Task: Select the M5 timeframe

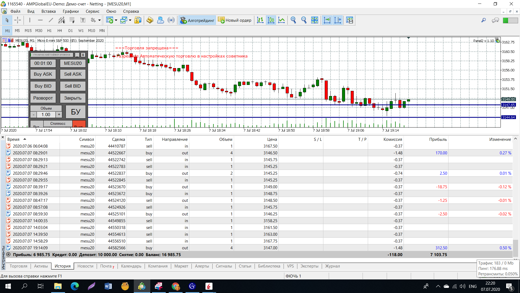Action: tap(17, 31)
